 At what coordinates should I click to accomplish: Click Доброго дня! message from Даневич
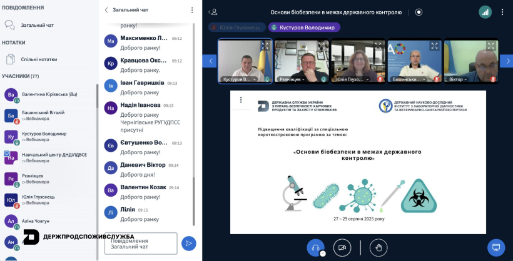click(138, 175)
